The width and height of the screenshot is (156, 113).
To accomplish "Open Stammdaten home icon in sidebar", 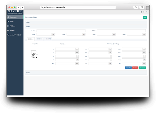I will coord(8,17).
